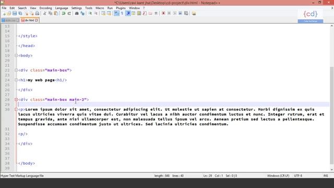Collapse the main-2 div fold at line 28
Viewport: 334px width, 188px height.
[x=16, y=100]
